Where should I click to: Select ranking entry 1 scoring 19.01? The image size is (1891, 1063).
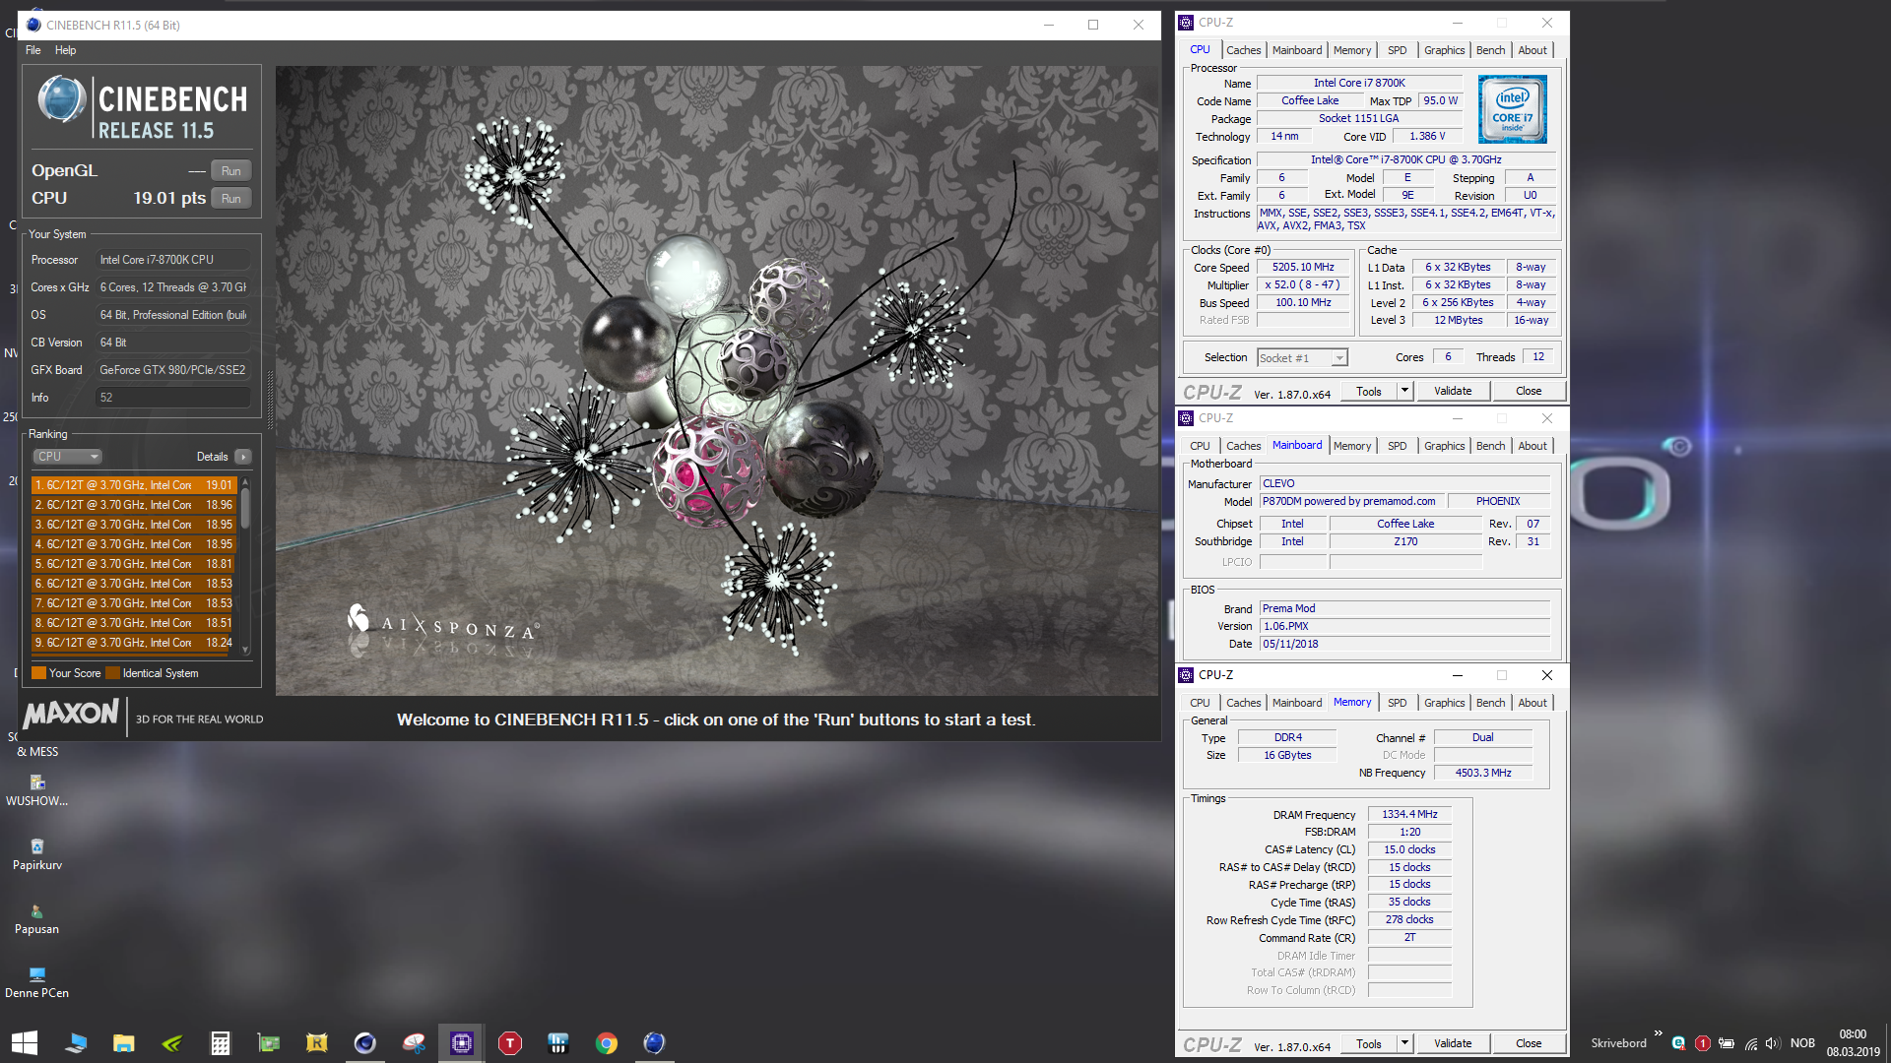pyautogui.click(x=134, y=485)
